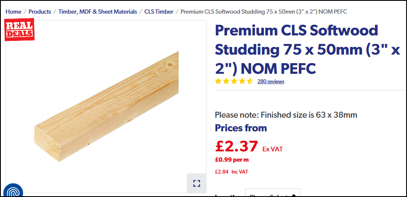Open the fullscreen image viewer icon
This screenshot has width=407, height=197.
(x=197, y=183)
